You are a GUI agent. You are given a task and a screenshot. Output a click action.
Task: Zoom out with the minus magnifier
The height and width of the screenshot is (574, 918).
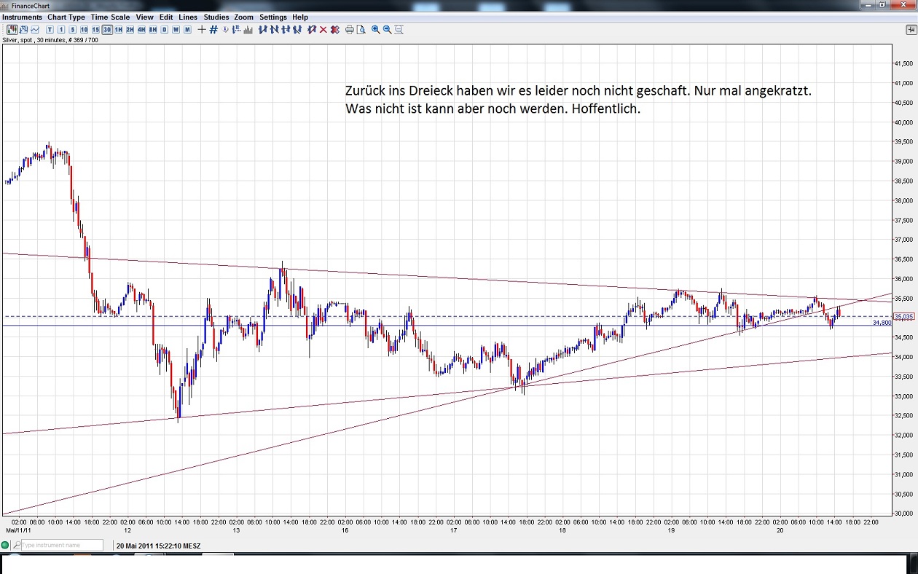pos(387,30)
